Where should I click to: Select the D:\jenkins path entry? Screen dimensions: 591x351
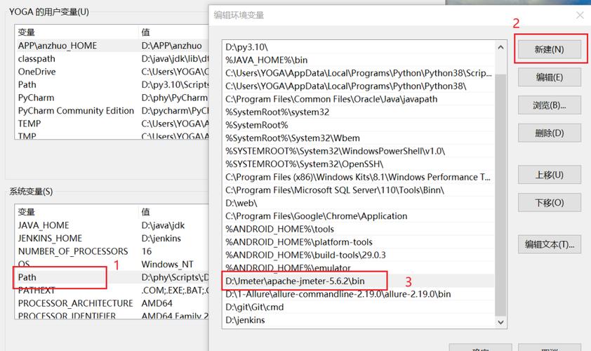[245, 320]
